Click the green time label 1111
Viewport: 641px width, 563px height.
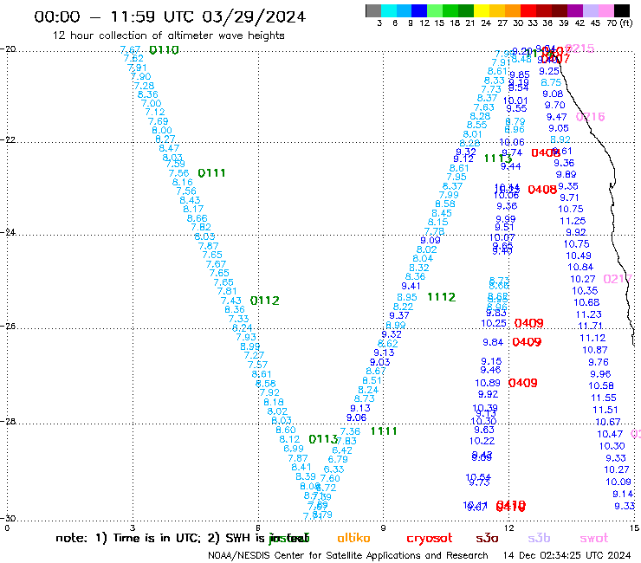[384, 431]
